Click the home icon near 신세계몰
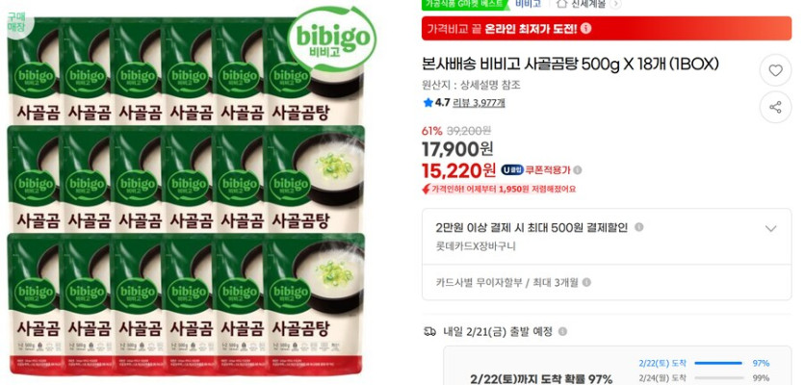This screenshot has height=385, width=804. click(562, 4)
